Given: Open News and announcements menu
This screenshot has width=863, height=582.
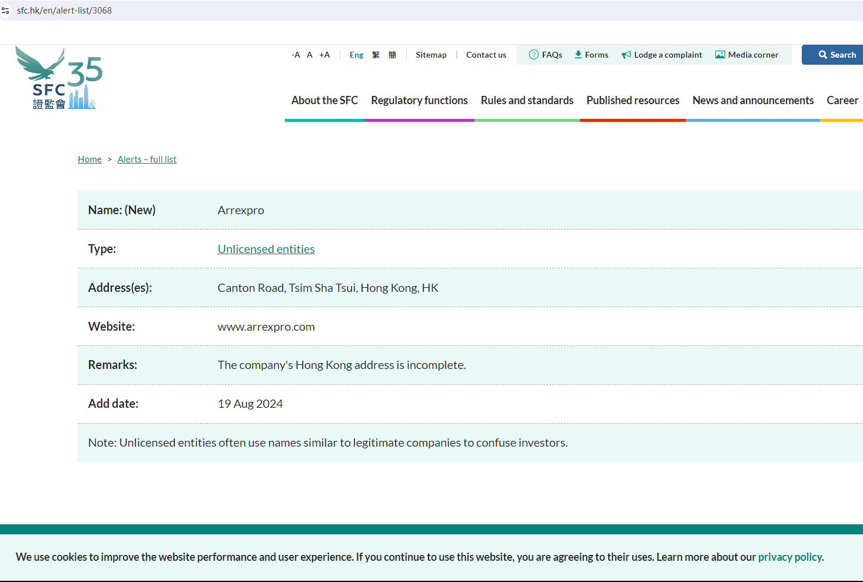Looking at the screenshot, I should click(x=752, y=101).
